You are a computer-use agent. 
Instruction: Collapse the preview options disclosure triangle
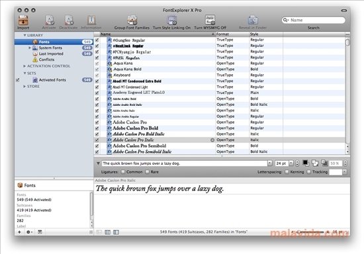coord(98,163)
